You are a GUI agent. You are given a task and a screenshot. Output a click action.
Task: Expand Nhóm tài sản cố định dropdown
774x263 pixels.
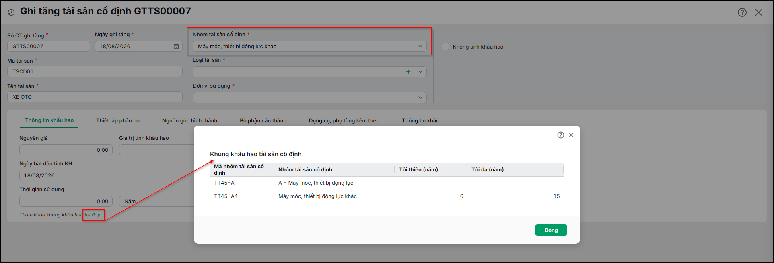420,46
